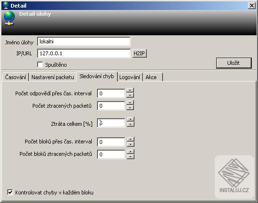
Task: Click the Detail úlohy header text
Action: (35, 14)
